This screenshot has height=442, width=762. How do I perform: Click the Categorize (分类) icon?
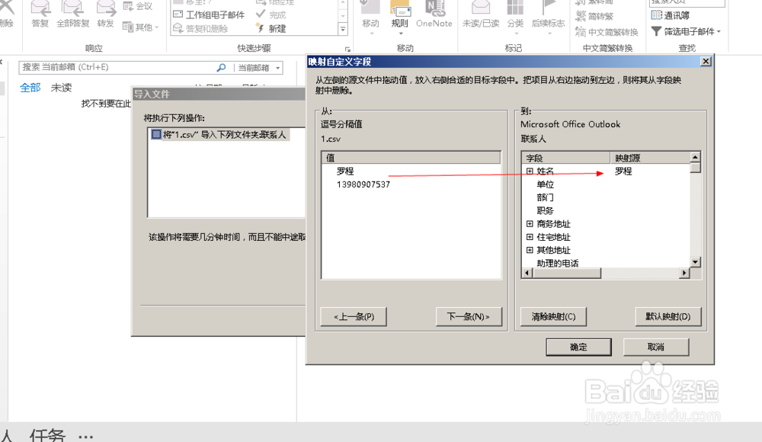point(513,13)
